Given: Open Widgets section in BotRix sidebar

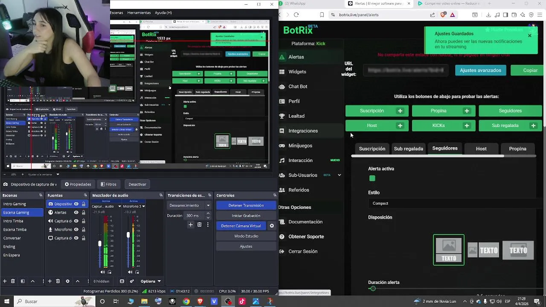Looking at the screenshot, I should (x=297, y=72).
